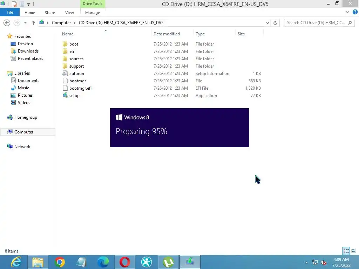Open Internet Explorer from taskbar

(16, 262)
